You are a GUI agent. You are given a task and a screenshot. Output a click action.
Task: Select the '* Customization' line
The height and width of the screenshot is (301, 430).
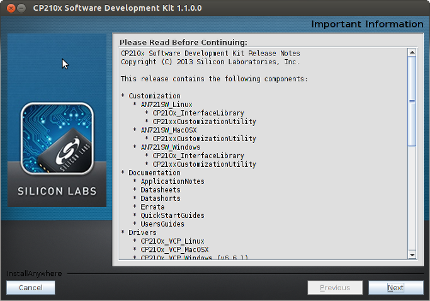coord(151,96)
